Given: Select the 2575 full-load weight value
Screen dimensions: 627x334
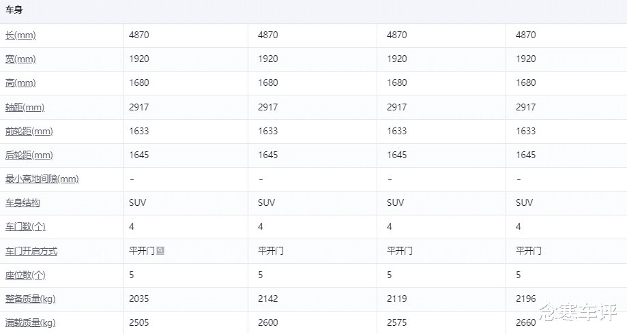Looking at the screenshot, I should tap(397, 322).
